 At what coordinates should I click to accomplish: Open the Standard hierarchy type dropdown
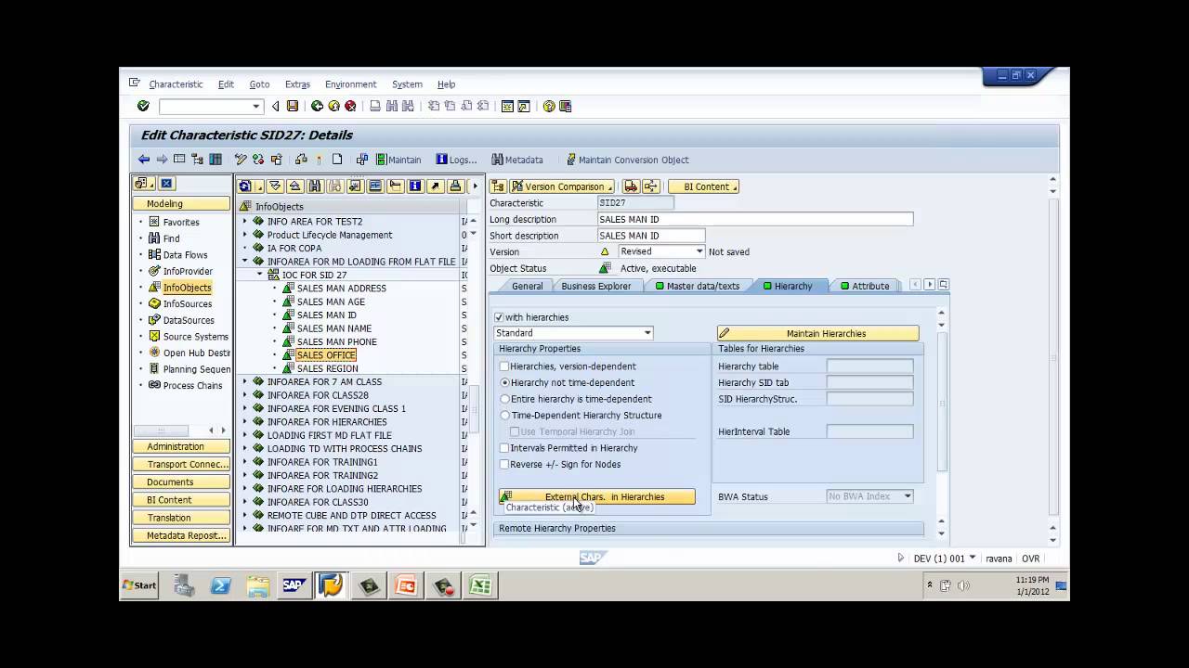click(647, 333)
